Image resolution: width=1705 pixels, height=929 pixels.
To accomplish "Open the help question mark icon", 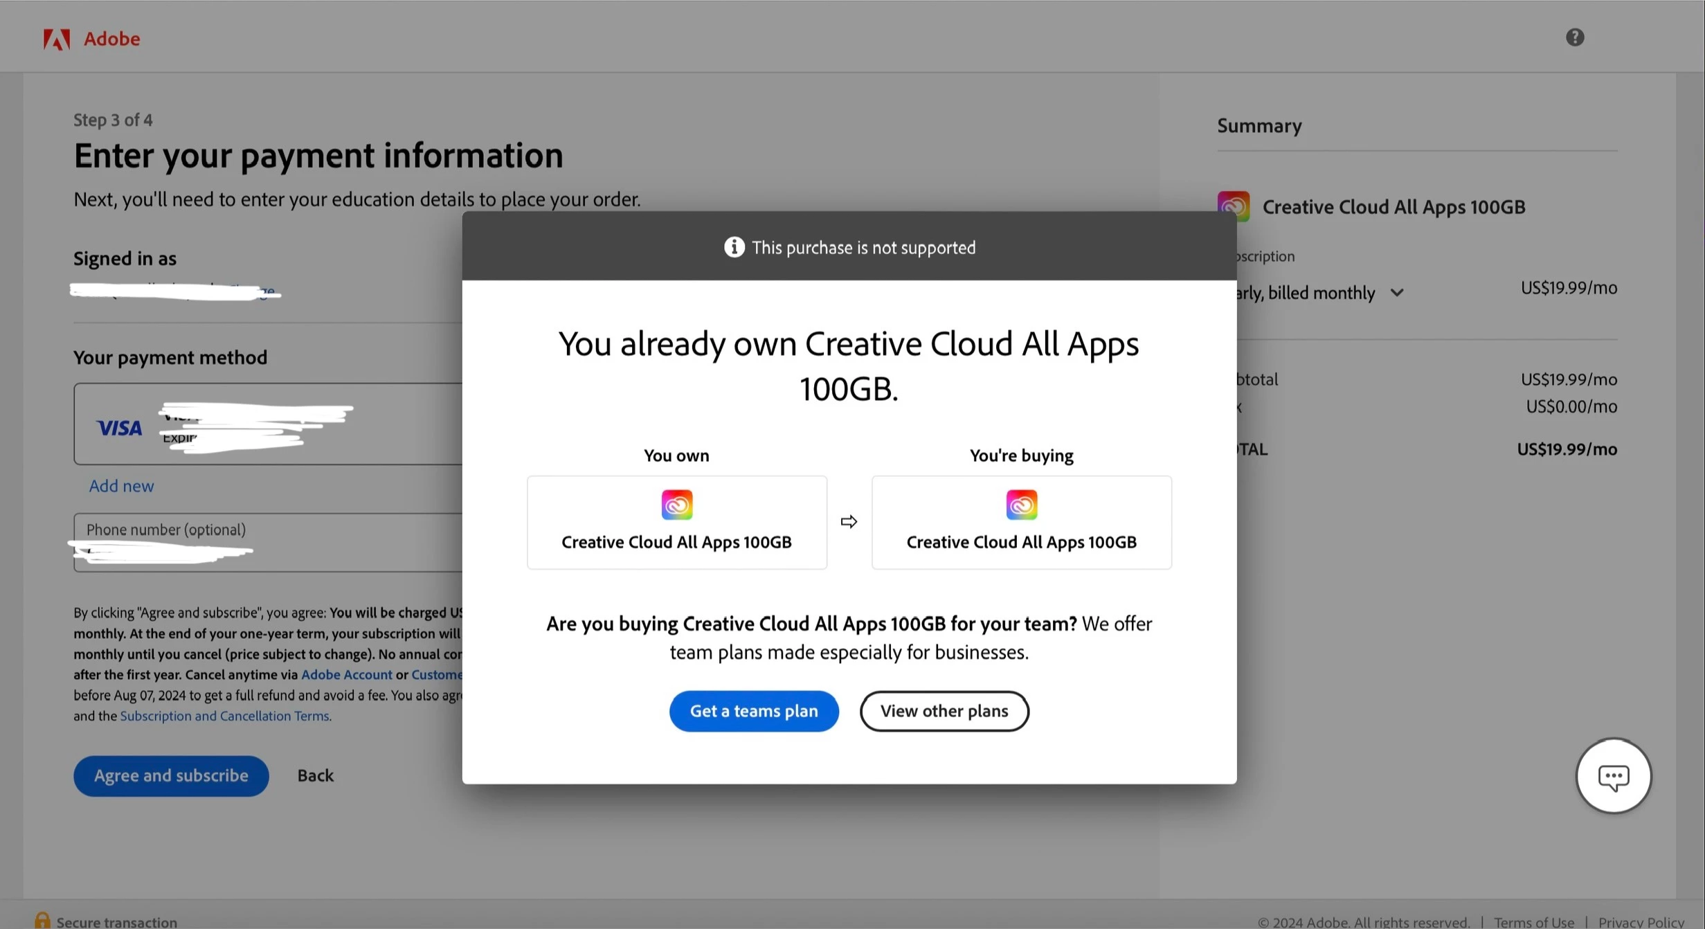I will pyautogui.click(x=1575, y=37).
